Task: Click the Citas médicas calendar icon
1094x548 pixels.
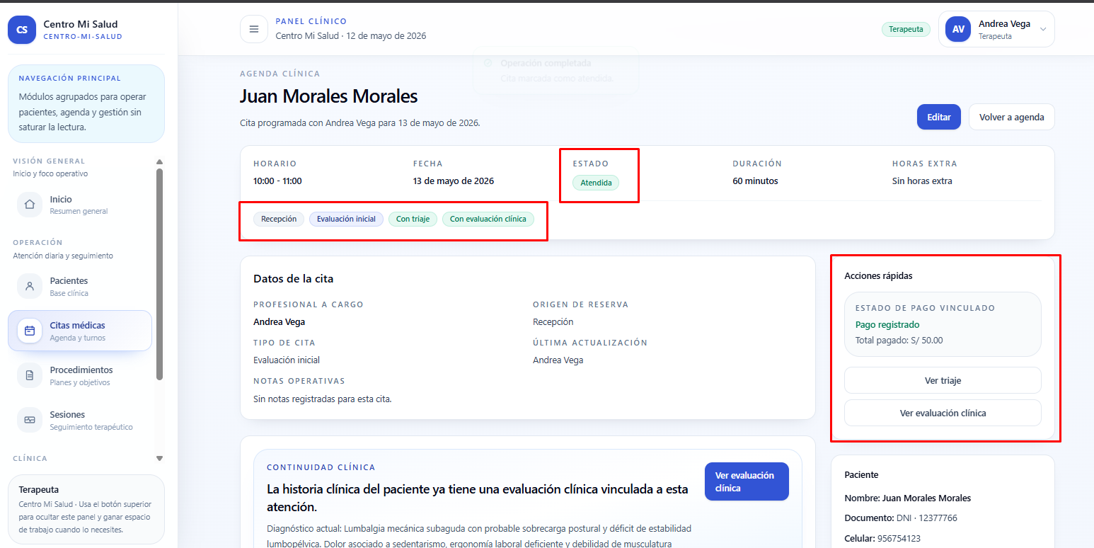Action: coord(30,331)
